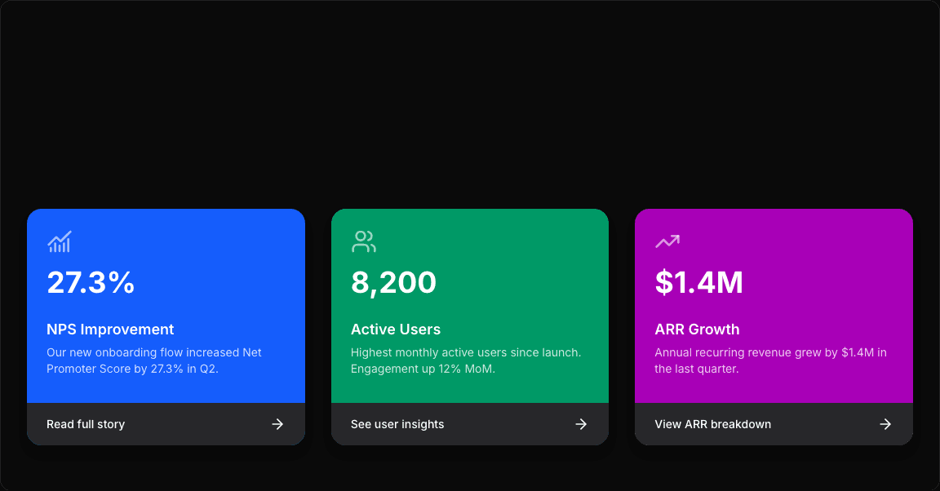Select the ARR Growth heading
This screenshot has height=491, width=940.
pos(697,330)
